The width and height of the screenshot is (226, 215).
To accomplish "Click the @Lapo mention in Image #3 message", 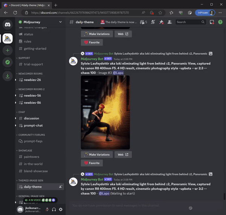I will (x=118, y=73).
